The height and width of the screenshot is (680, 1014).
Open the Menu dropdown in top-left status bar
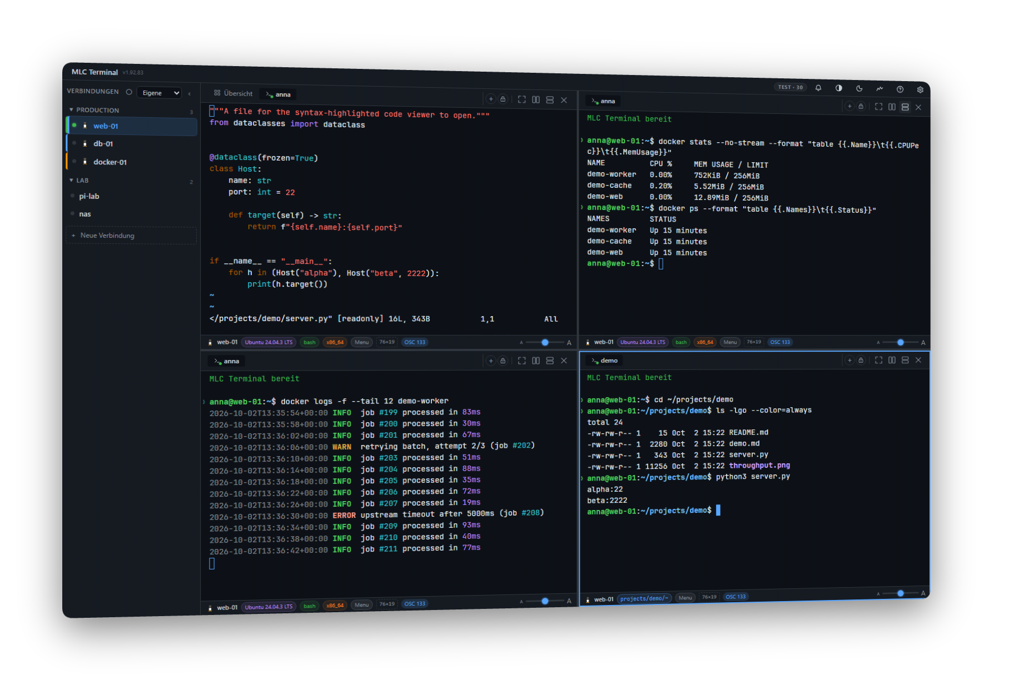coord(362,342)
